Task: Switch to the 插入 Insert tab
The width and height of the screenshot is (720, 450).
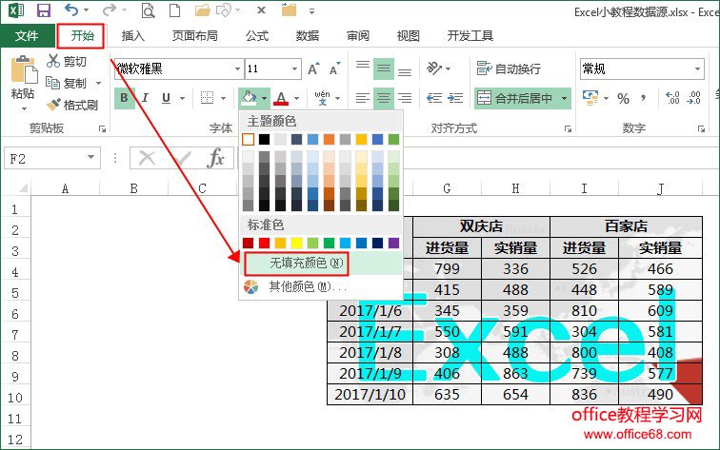Action: click(x=132, y=36)
